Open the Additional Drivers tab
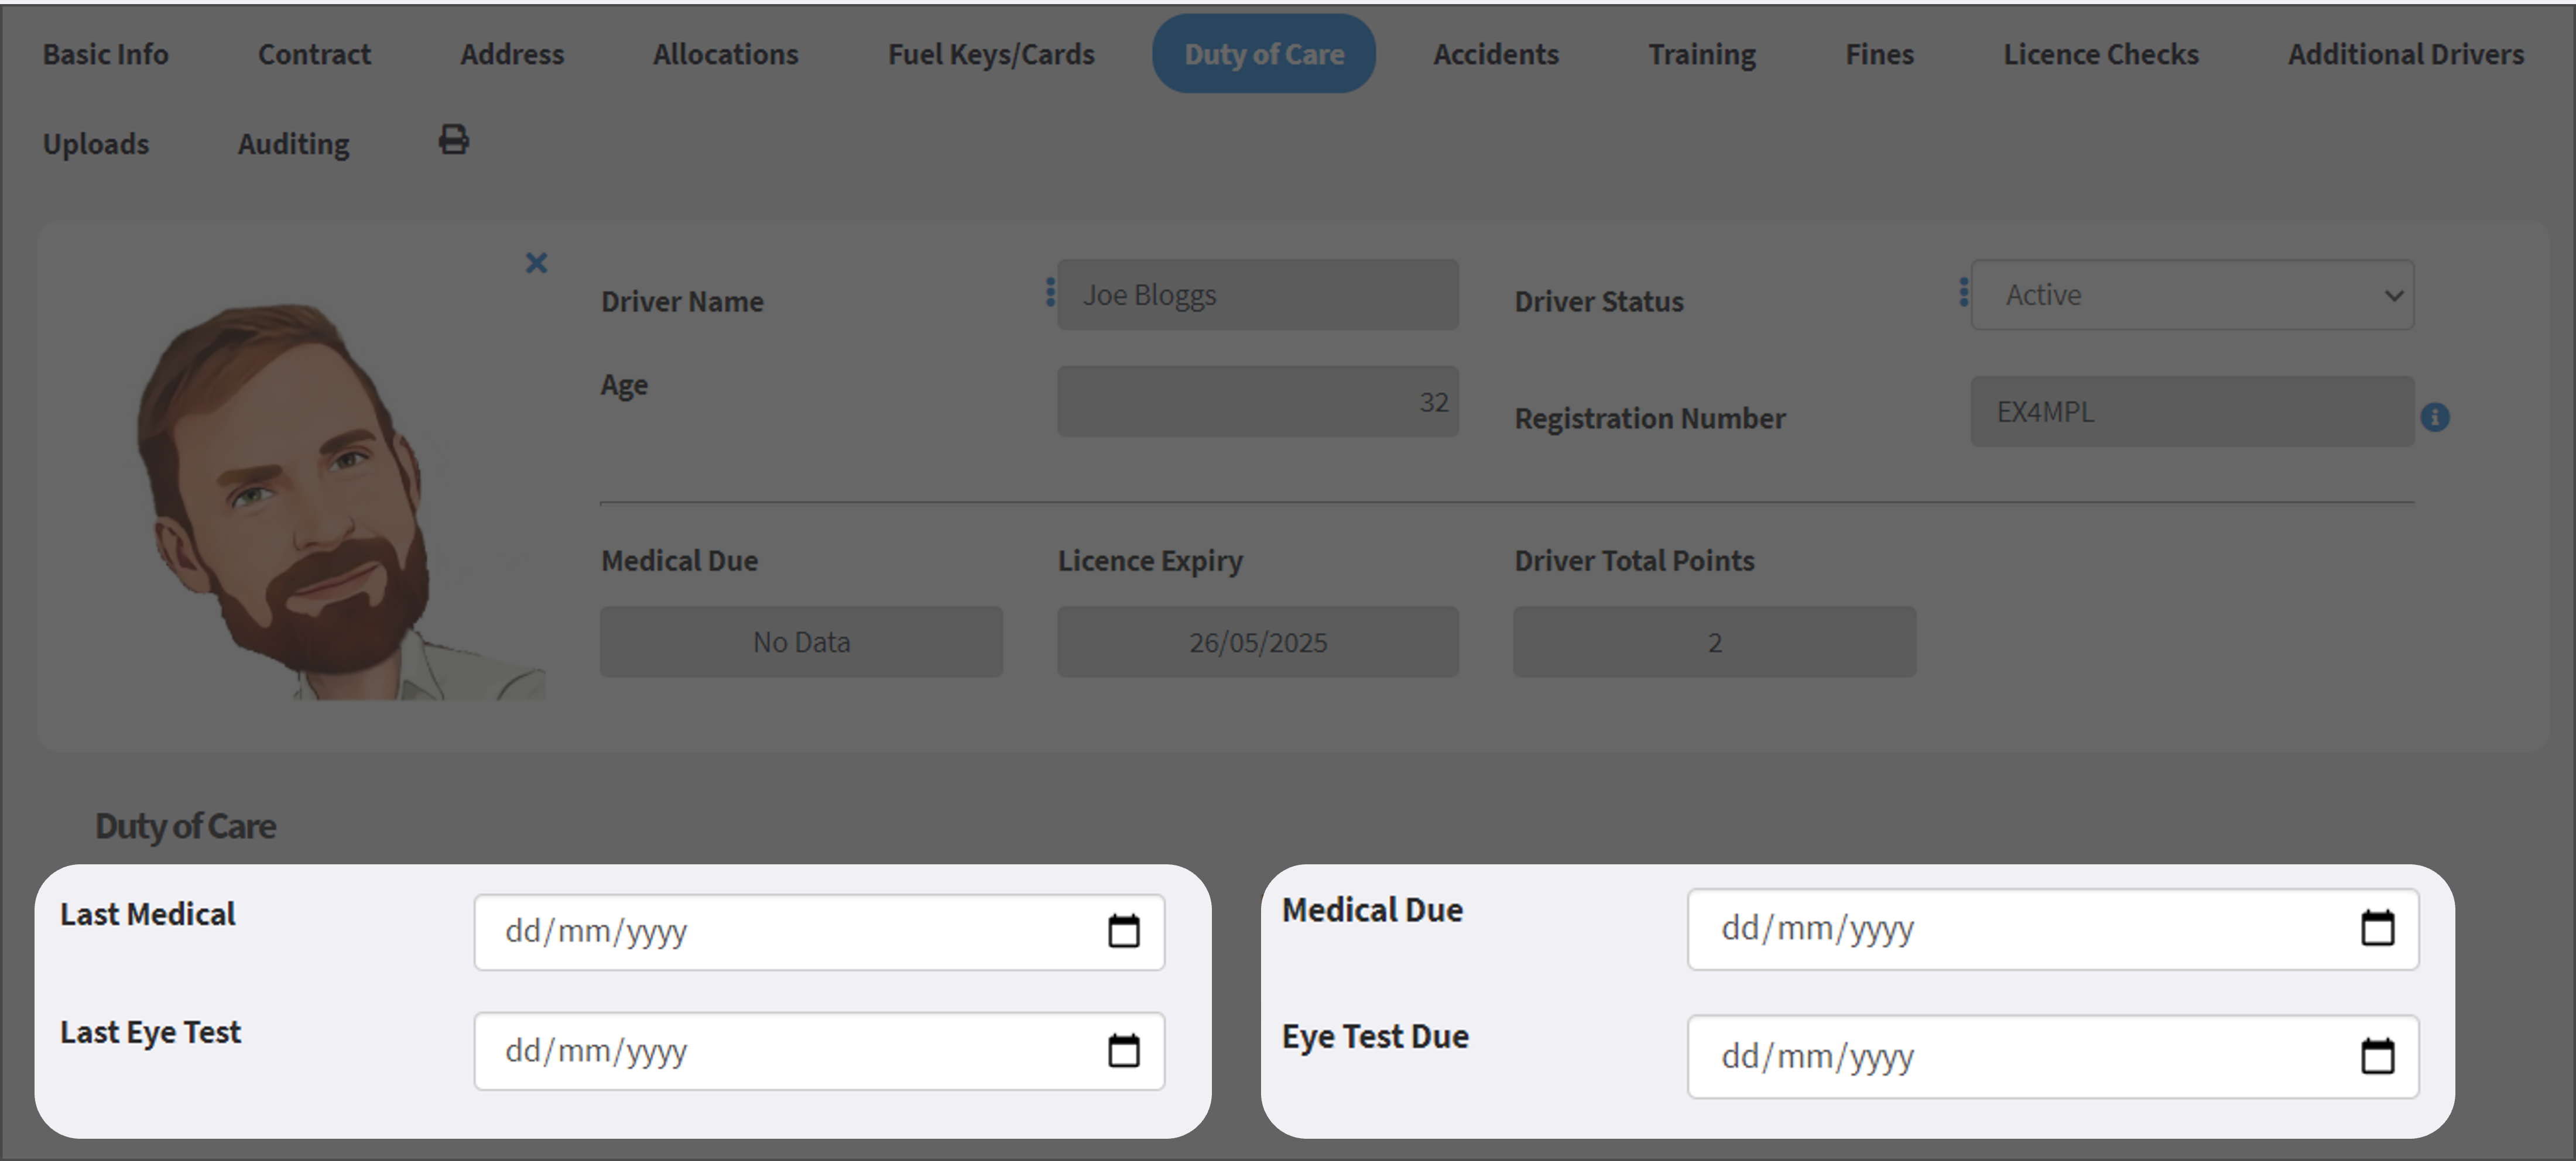2576x1161 pixels. (x=2406, y=54)
